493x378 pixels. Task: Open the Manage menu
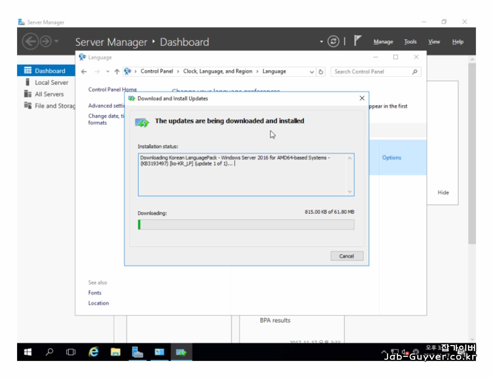383,42
